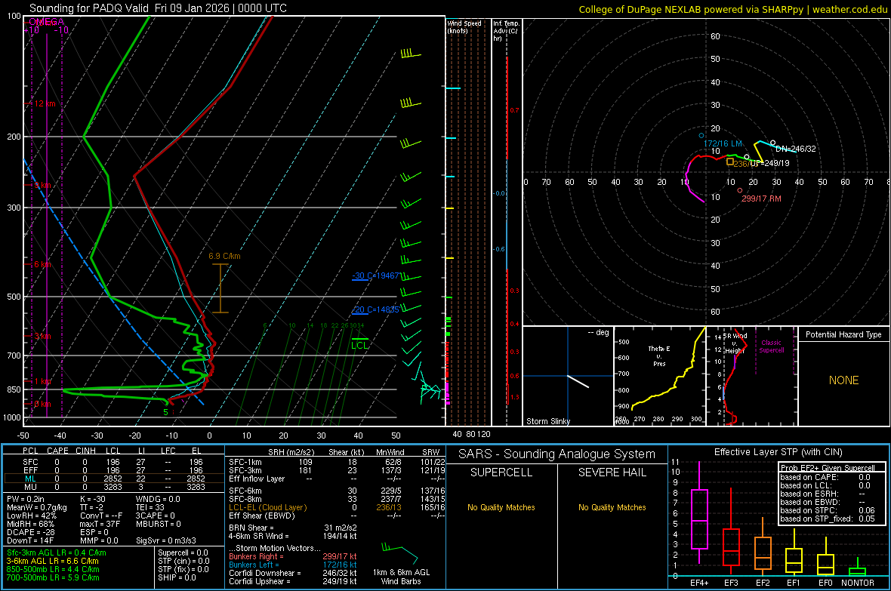Click the MidRH = 68% value
The width and height of the screenshot is (891, 591).
click(31, 524)
